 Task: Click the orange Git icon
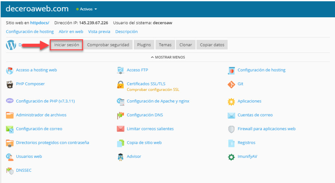coord(231,84)
